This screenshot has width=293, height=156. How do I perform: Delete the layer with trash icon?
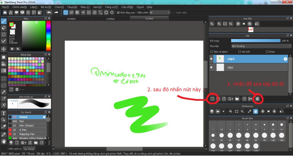tap(257, 99)
